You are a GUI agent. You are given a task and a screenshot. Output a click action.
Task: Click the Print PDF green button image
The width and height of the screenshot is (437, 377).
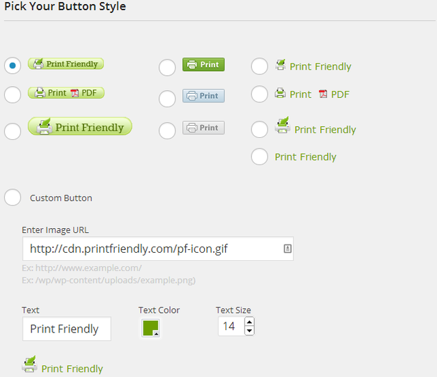pyautogui.click(x=66, y=93)
